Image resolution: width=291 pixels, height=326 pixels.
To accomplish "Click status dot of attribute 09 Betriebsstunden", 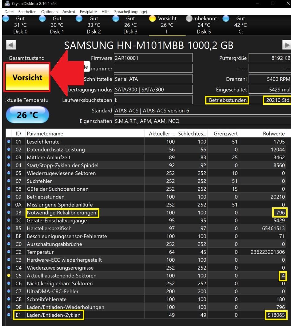I will [9, 197].
